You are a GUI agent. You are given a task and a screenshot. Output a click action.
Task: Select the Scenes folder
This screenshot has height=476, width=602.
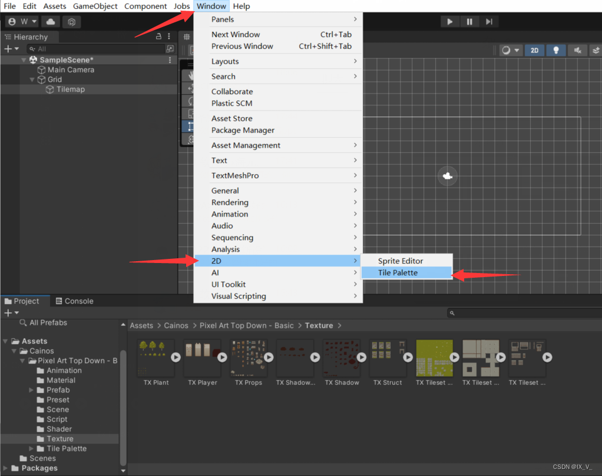[38, 458]
